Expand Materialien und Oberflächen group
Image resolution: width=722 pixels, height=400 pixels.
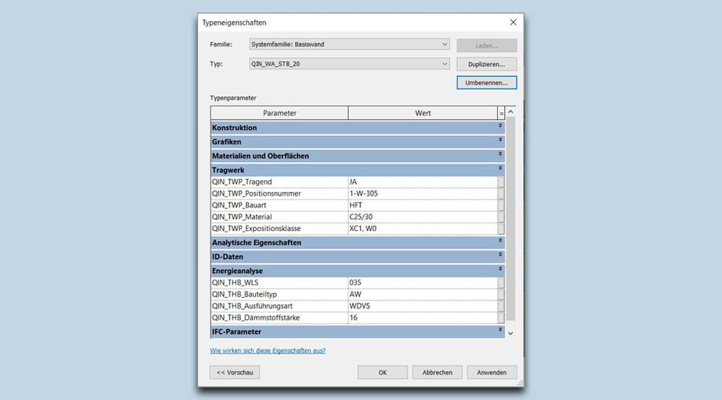501,156
